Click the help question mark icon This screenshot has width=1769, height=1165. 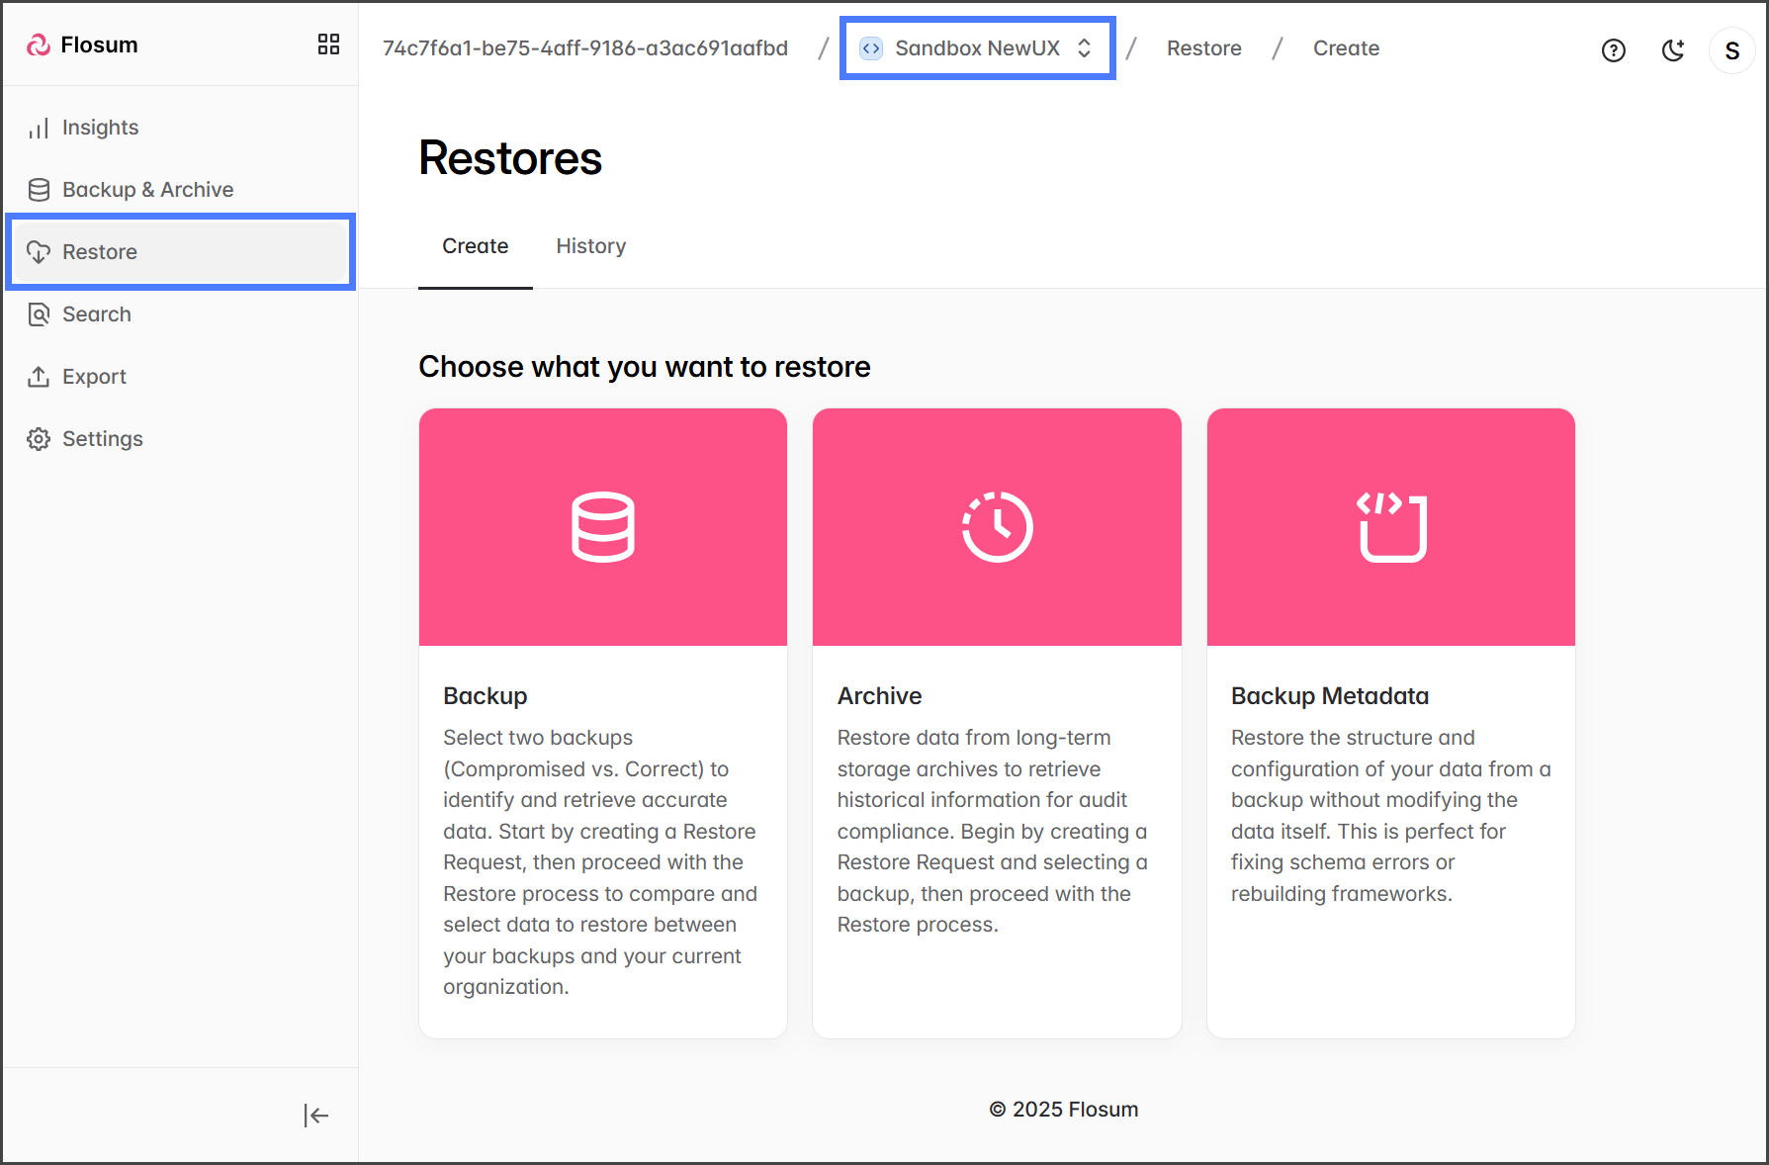point(1613,50)
